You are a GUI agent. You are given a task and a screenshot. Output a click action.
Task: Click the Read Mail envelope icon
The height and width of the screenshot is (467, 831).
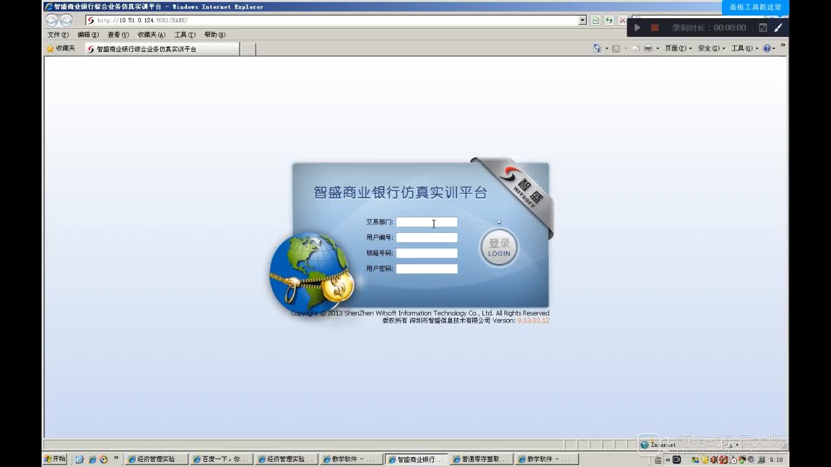tap(636, 49)
